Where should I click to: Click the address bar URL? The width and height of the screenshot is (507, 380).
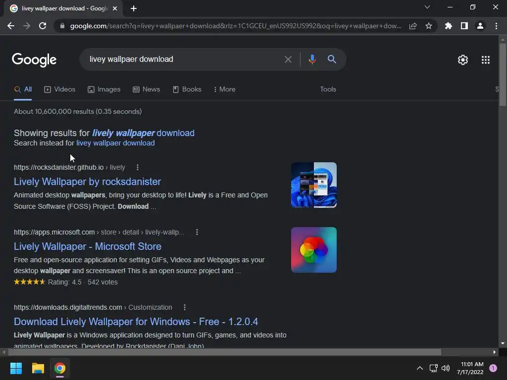(236, 26)
